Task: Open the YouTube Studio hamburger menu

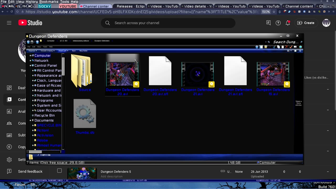Action: coord(9,23)
